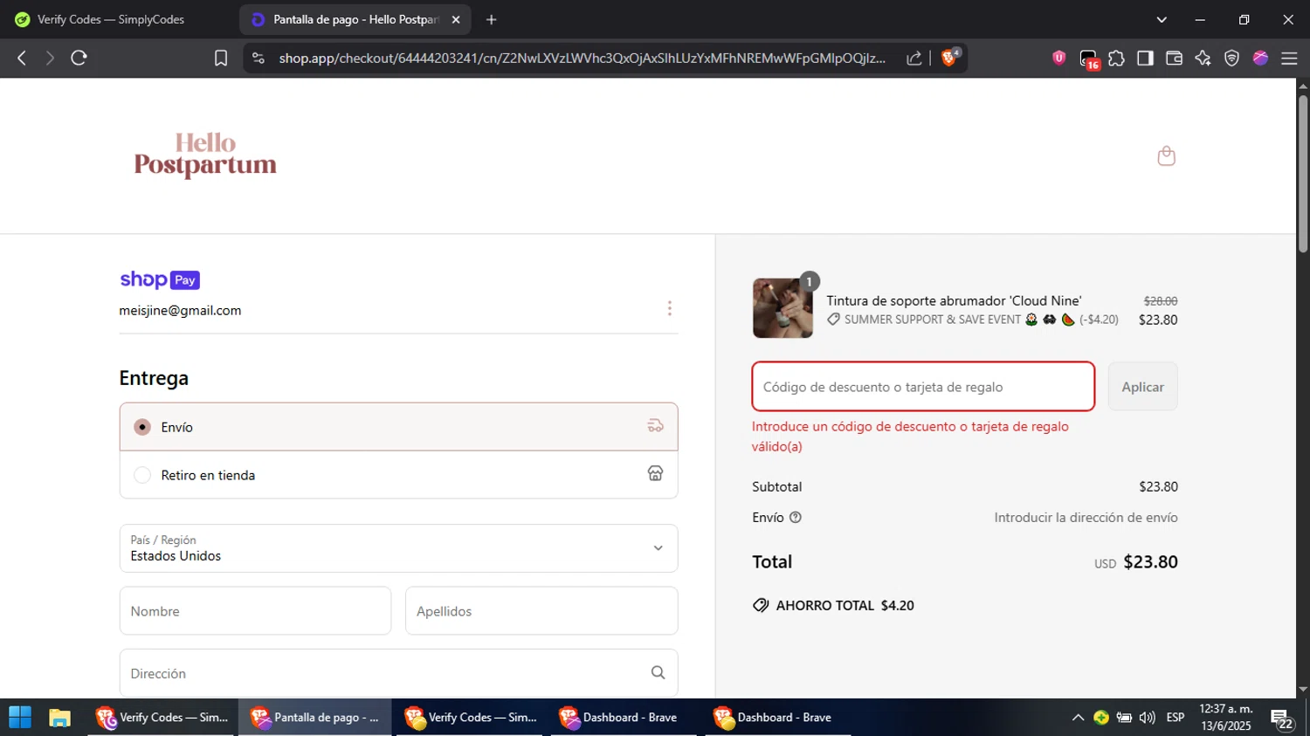This screenshot has width=1310, height=736.
Task: Click the Aplicar button
Action: pyautogui.click(x=1142, y=387)
